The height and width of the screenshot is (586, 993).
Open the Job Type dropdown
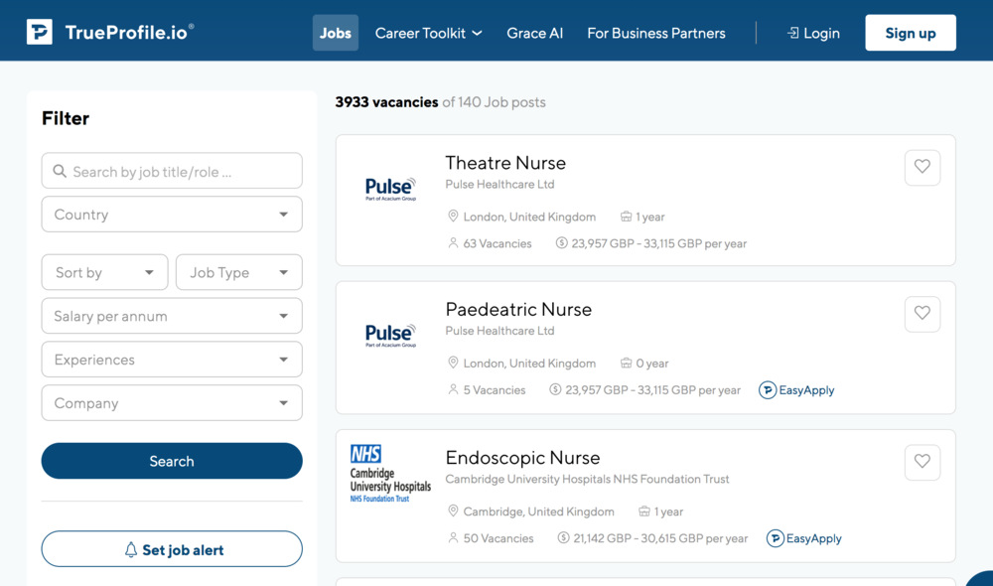[238, 272]
